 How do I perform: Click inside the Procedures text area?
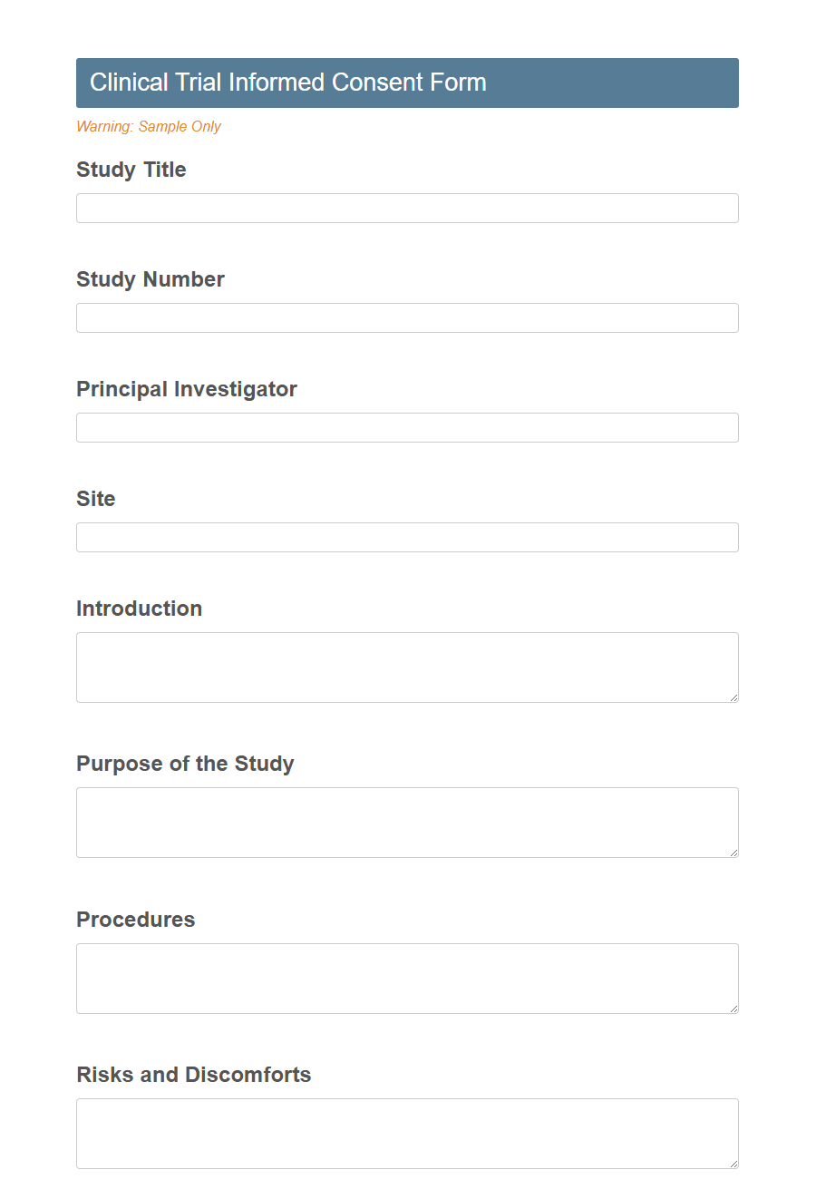click(406, 978)
